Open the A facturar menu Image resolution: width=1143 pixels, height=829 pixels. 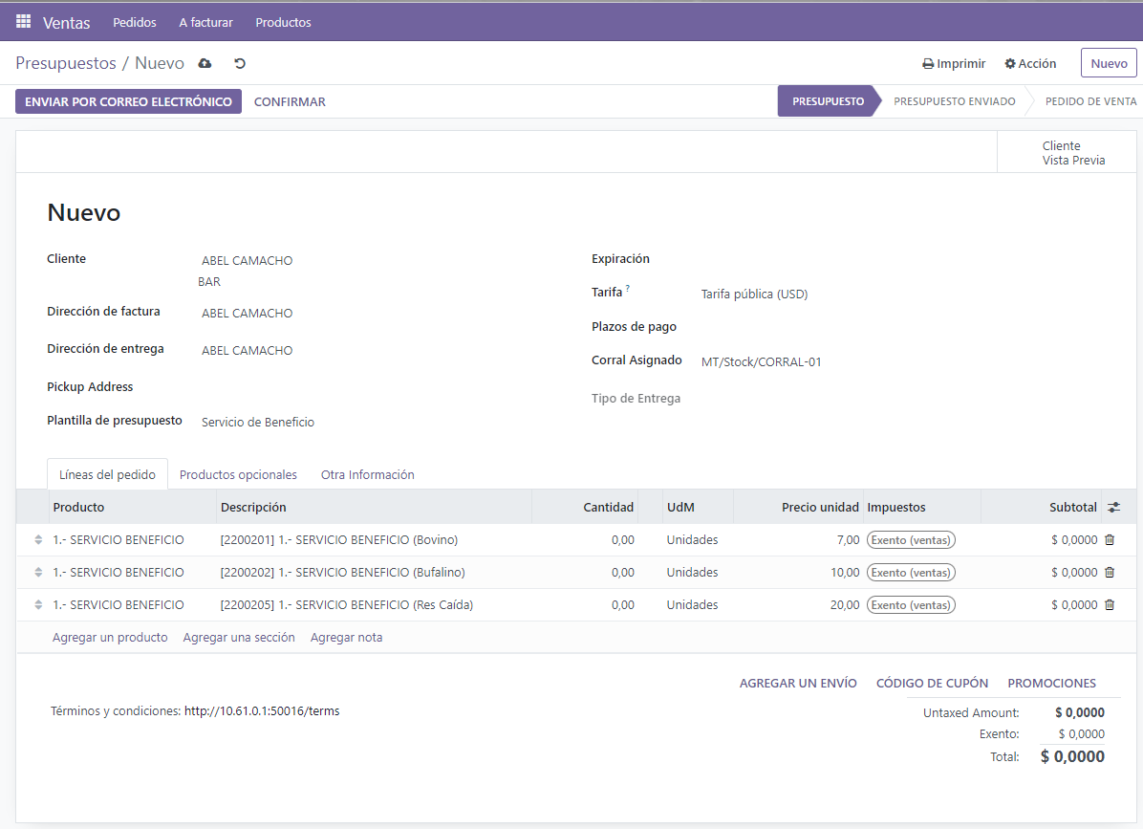205,22
